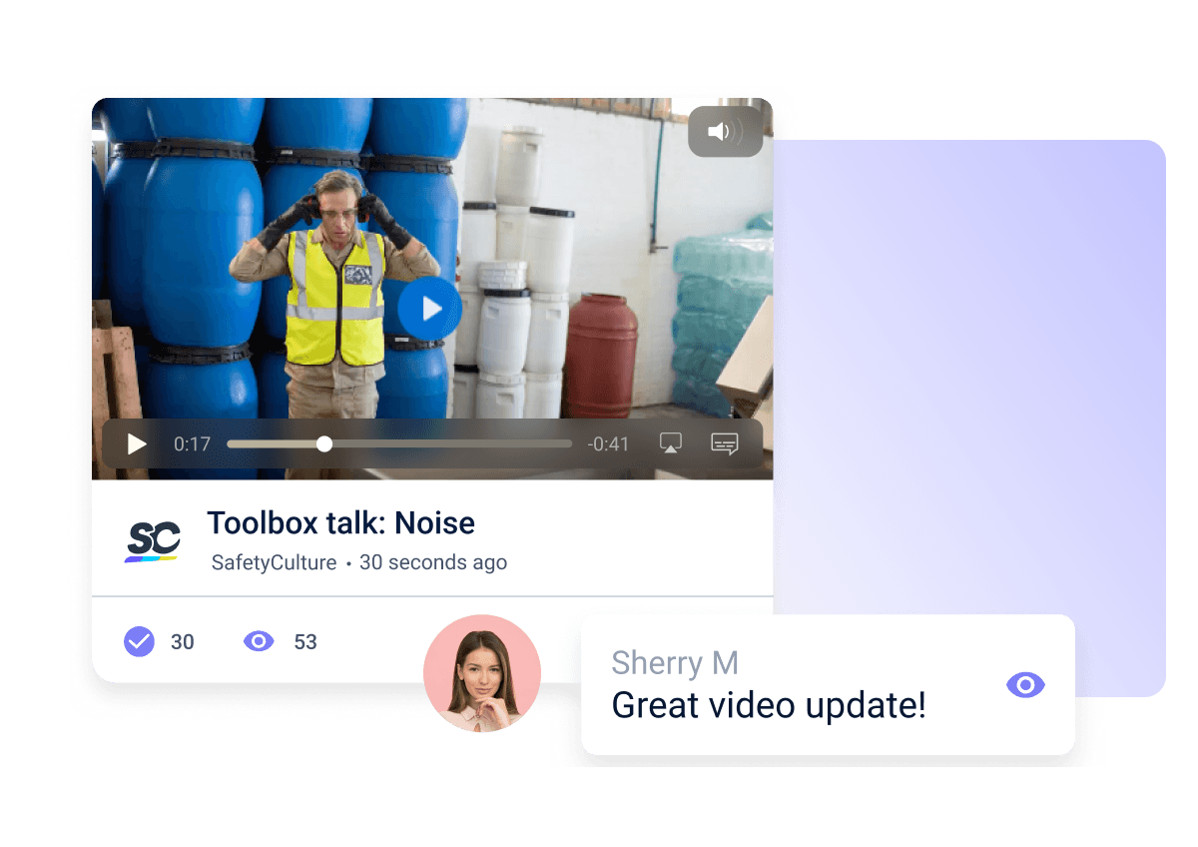Click the 'Sherry M' commenter name

point(674,662)
